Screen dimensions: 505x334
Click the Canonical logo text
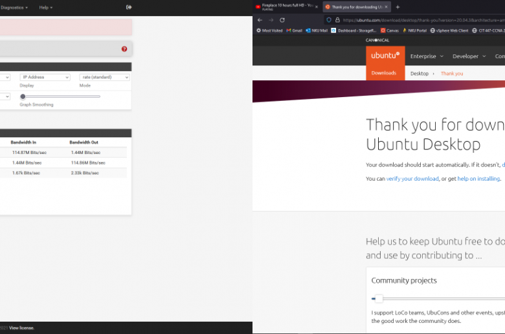click(377, 40)
